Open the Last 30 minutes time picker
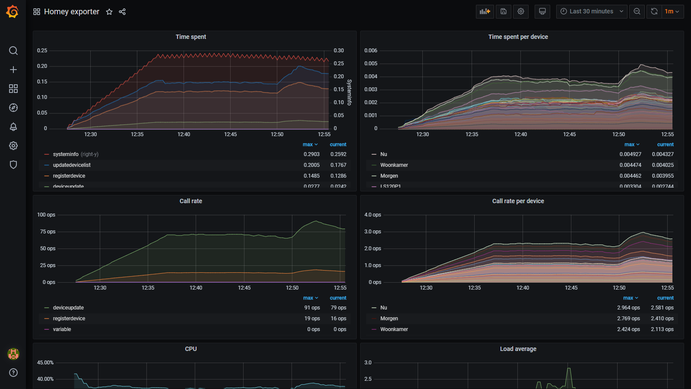This screenshot has height=389, width=691. (592, 12)
